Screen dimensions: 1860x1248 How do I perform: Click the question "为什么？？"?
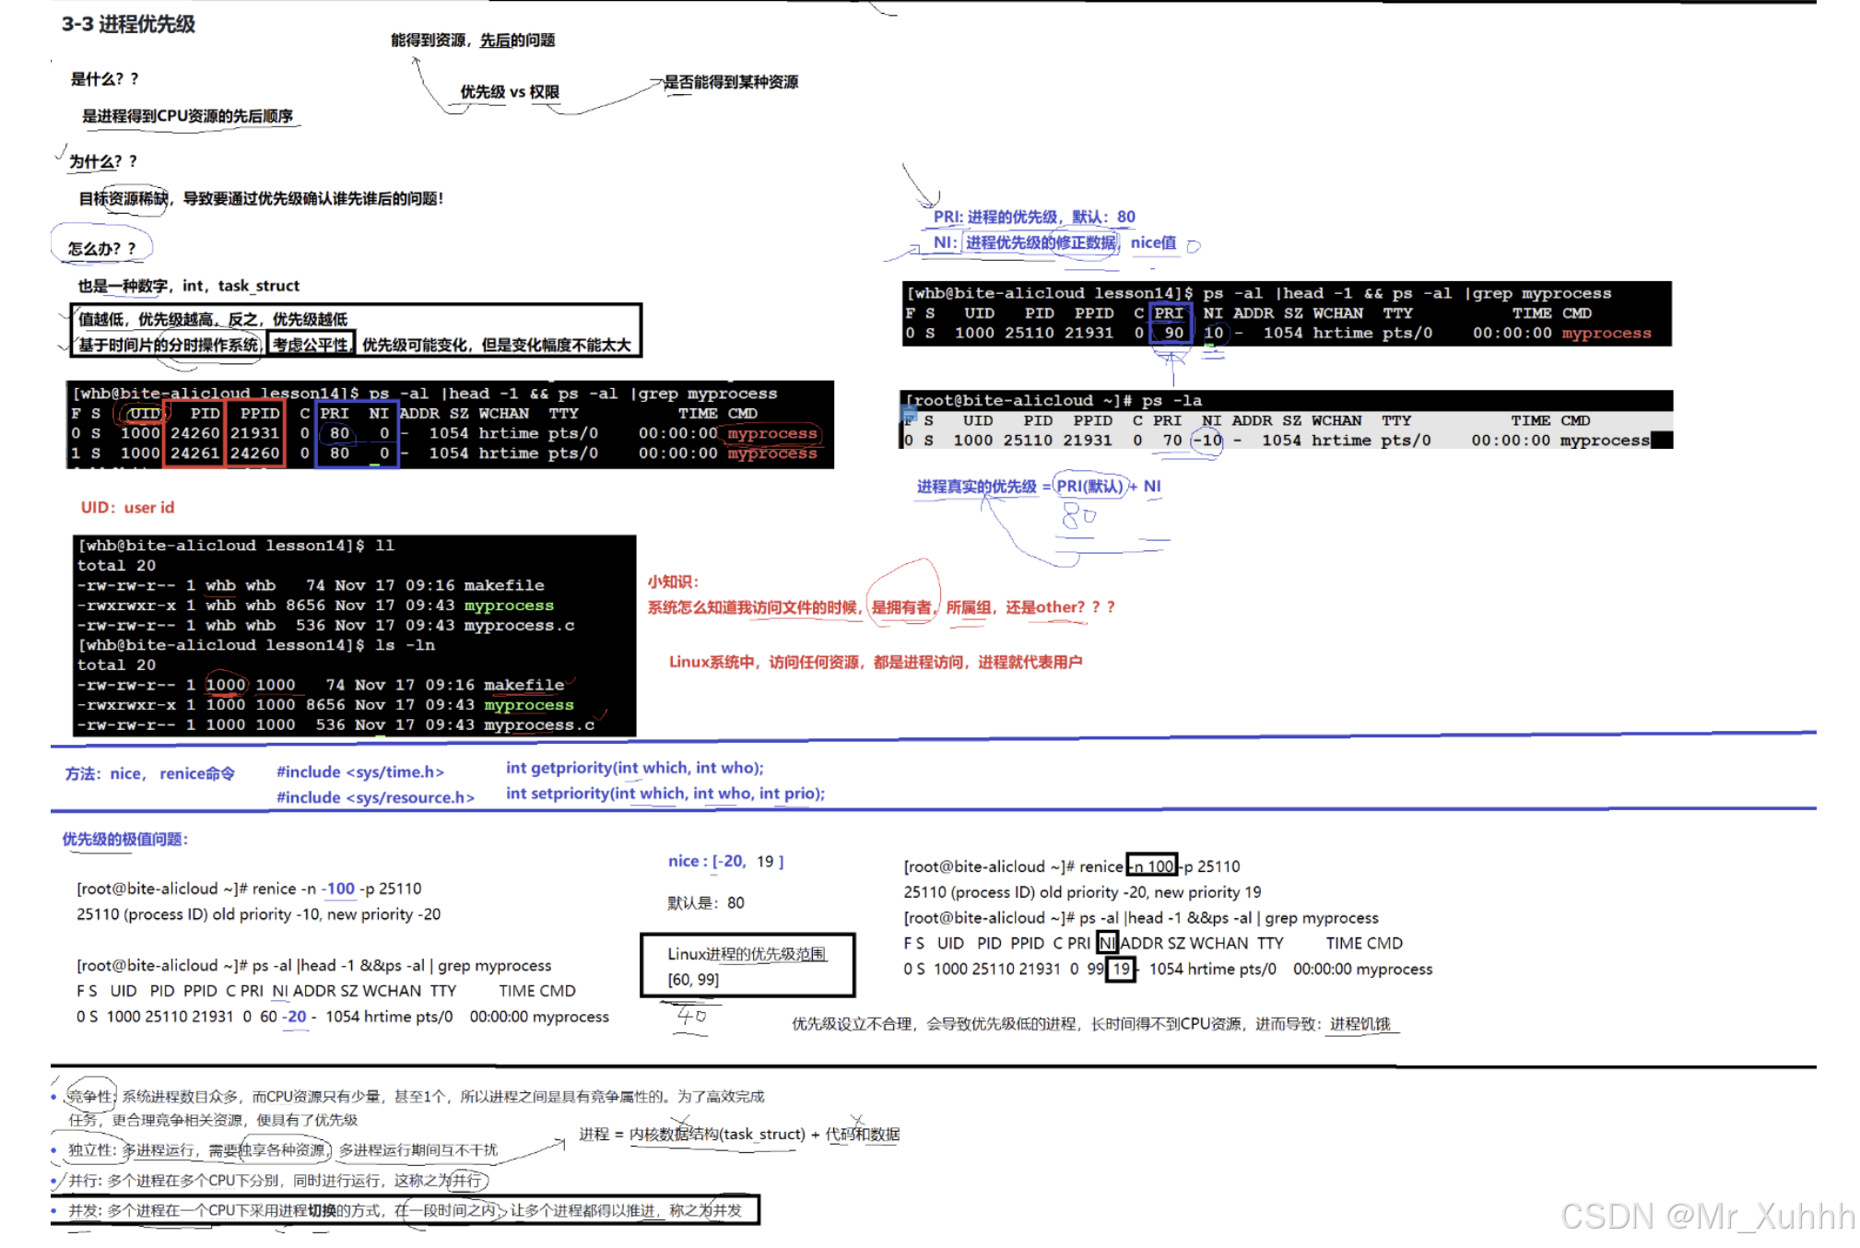point(103,162)
